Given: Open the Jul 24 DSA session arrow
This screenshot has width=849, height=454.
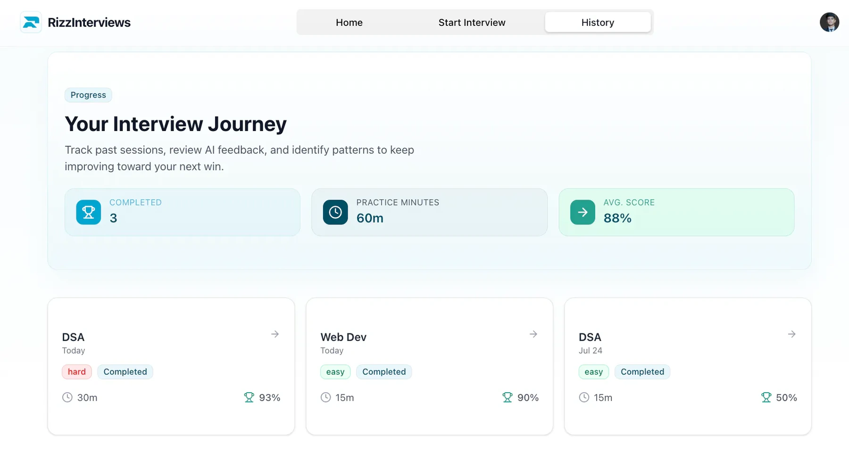Looking at the screenshot, I should pyautogui.click(x=792, y=334).
